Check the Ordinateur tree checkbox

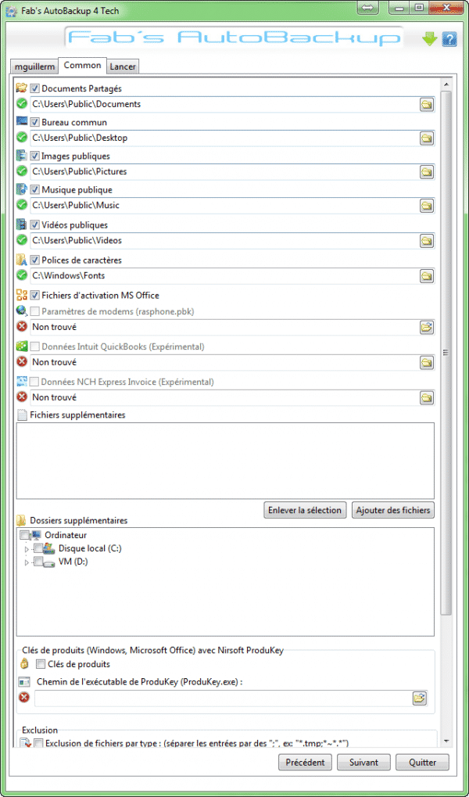point(24,536)
